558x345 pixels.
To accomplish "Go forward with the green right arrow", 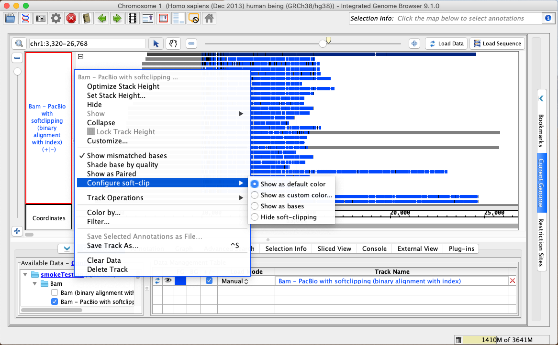I will (x=117, y=18).
